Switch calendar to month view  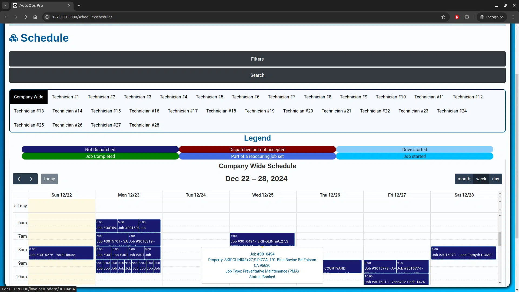click(464, 179)
